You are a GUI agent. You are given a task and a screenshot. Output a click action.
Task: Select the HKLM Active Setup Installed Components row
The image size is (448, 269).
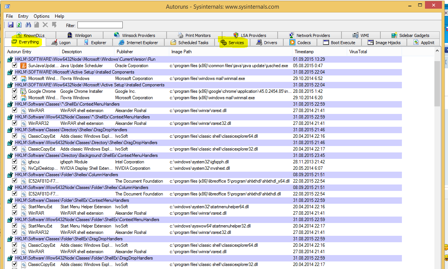click(205, 72)
